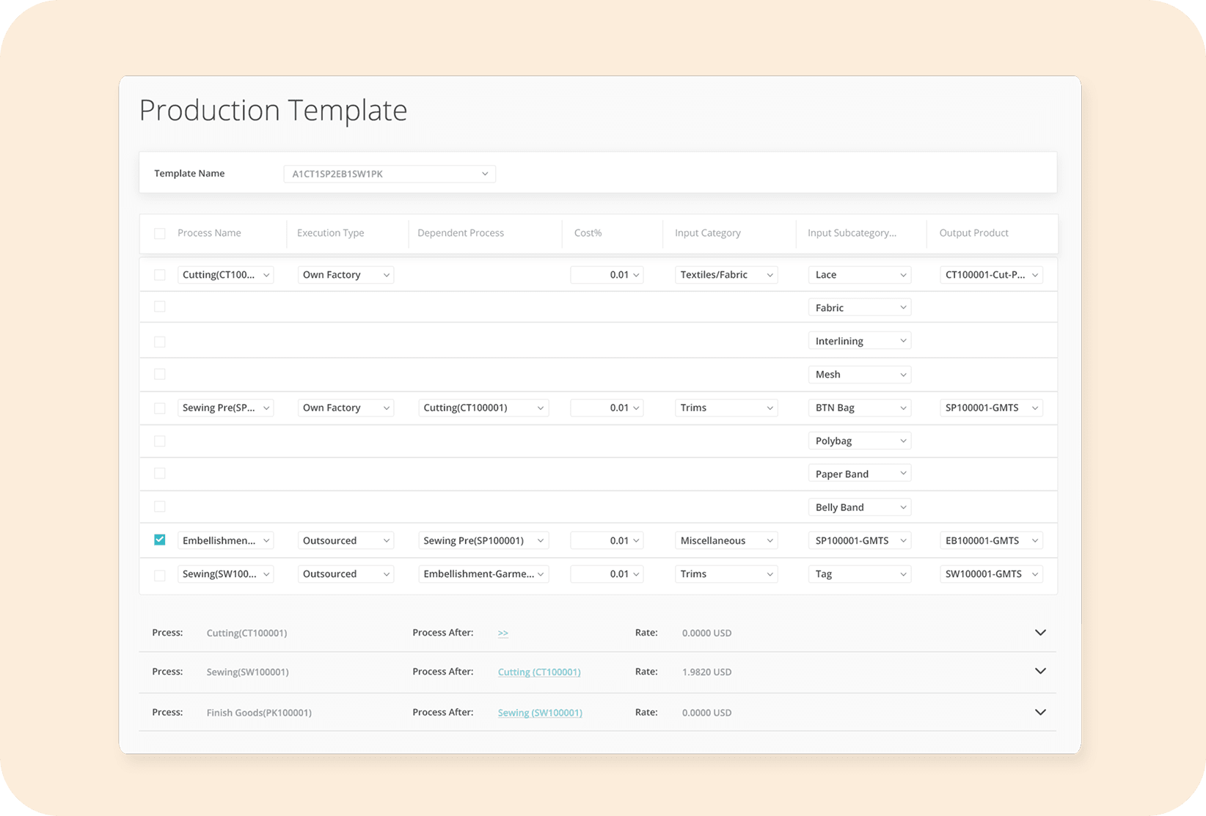The image size is (1206, 816).
Task: Follow the Sewing (SW100001) process link
Action: [x=540, y=713]
